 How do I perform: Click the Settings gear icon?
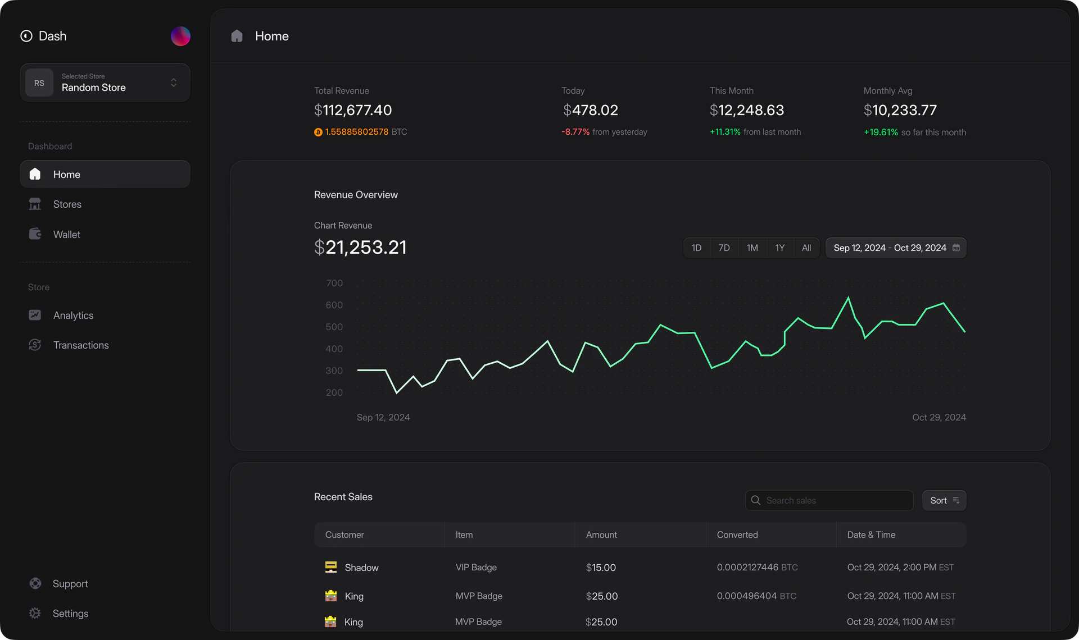point(35,613)
